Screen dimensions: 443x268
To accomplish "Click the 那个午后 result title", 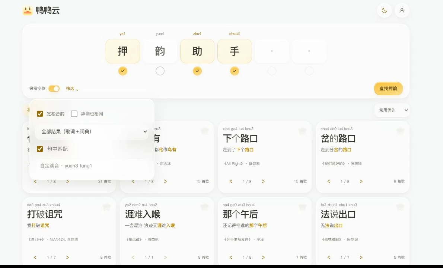I will 240,214.
